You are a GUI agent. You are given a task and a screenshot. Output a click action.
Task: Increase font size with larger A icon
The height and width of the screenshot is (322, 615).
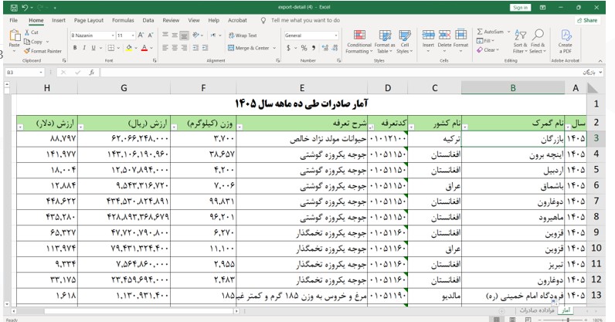(x=141, y=36)
